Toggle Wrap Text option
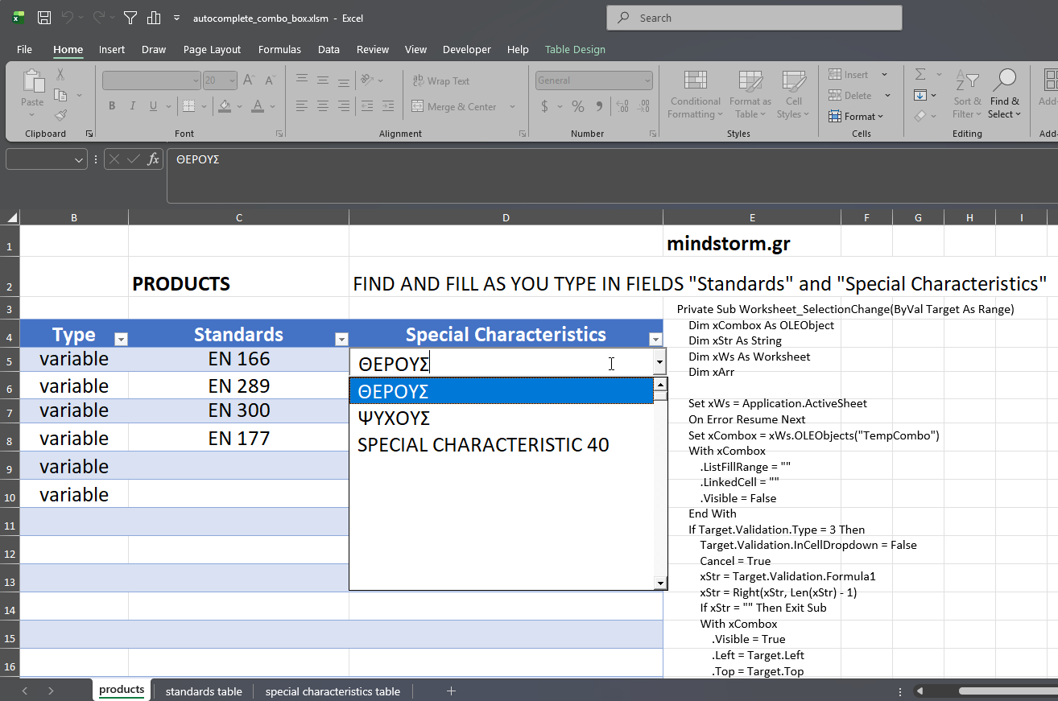1058x701 pixels. [x=440, y=81]
